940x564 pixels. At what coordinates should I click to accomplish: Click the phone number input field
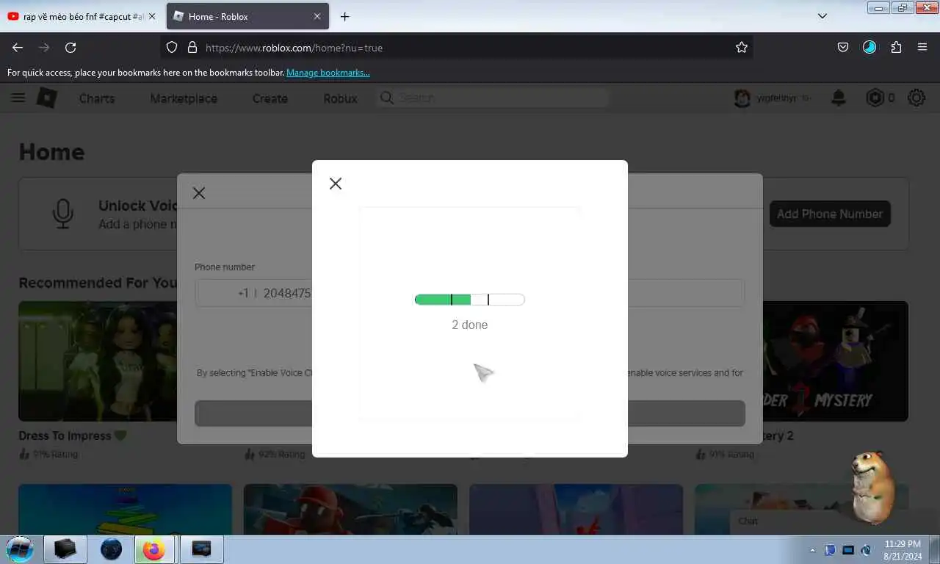(470, 293)
